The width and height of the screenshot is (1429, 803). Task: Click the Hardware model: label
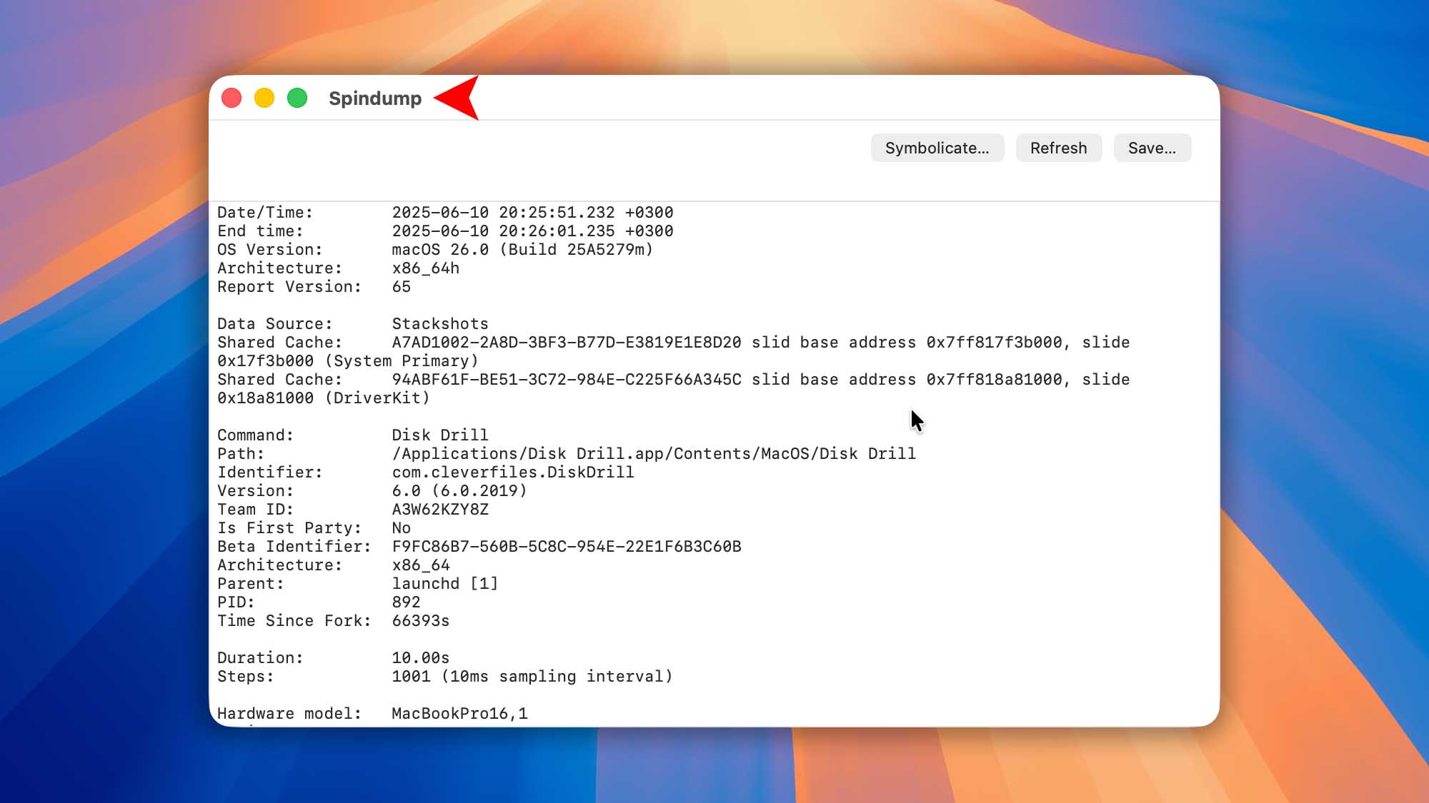(289, 714)
